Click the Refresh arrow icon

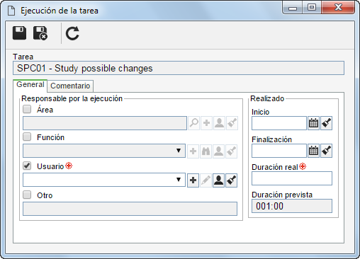click(72, 33)
